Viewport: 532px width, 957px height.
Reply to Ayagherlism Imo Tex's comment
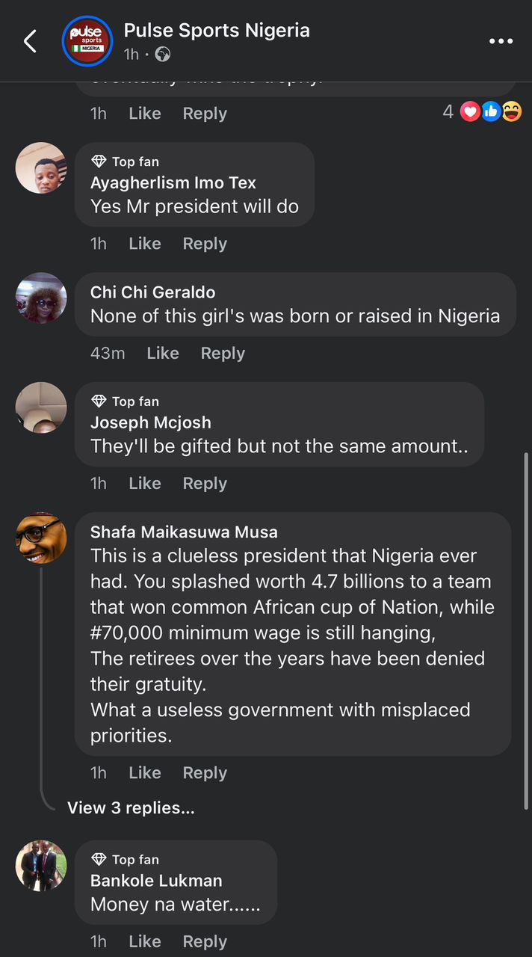pos(204,243)
